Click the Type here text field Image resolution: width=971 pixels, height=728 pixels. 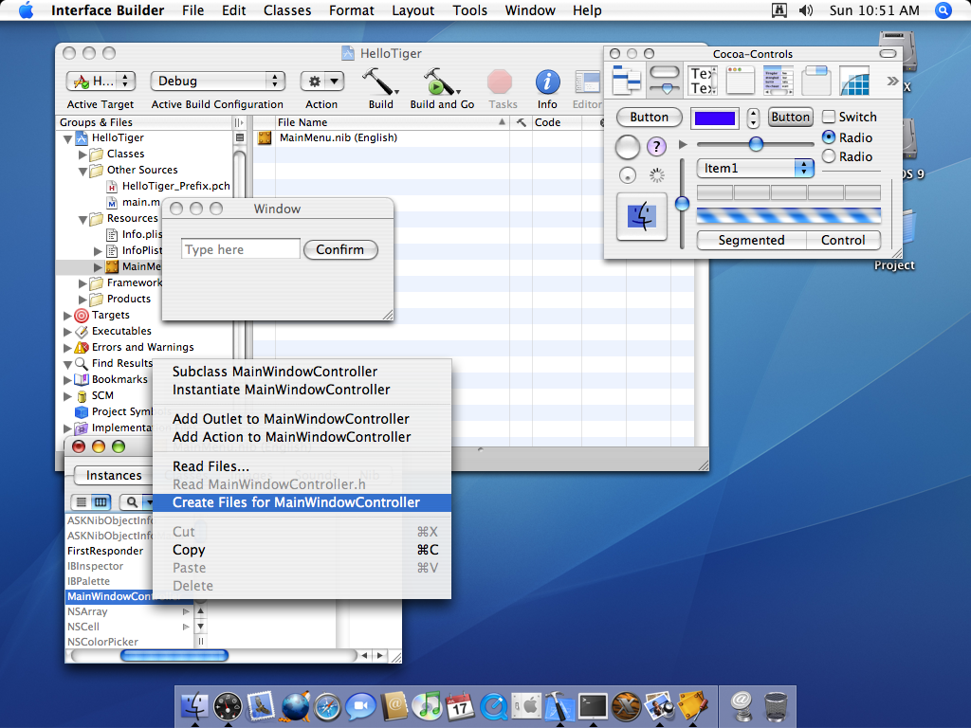(x=241, y=249)
